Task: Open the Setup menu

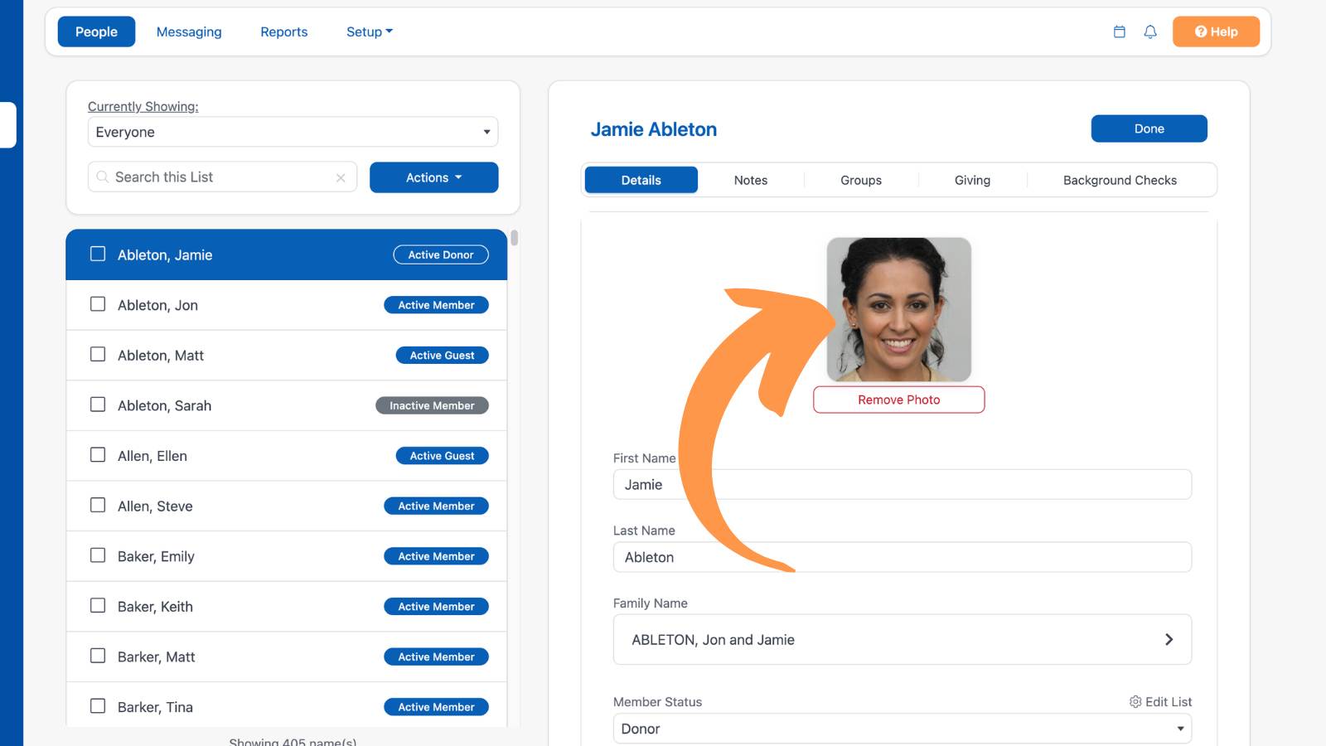Action: pos(370,31)
